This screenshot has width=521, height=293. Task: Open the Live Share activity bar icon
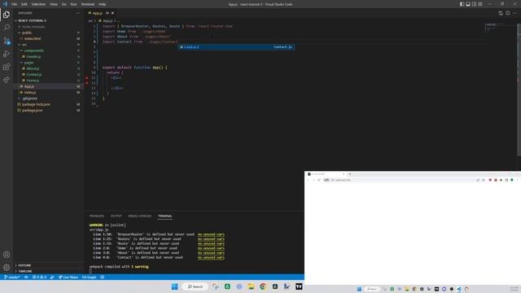coord(7,80)
